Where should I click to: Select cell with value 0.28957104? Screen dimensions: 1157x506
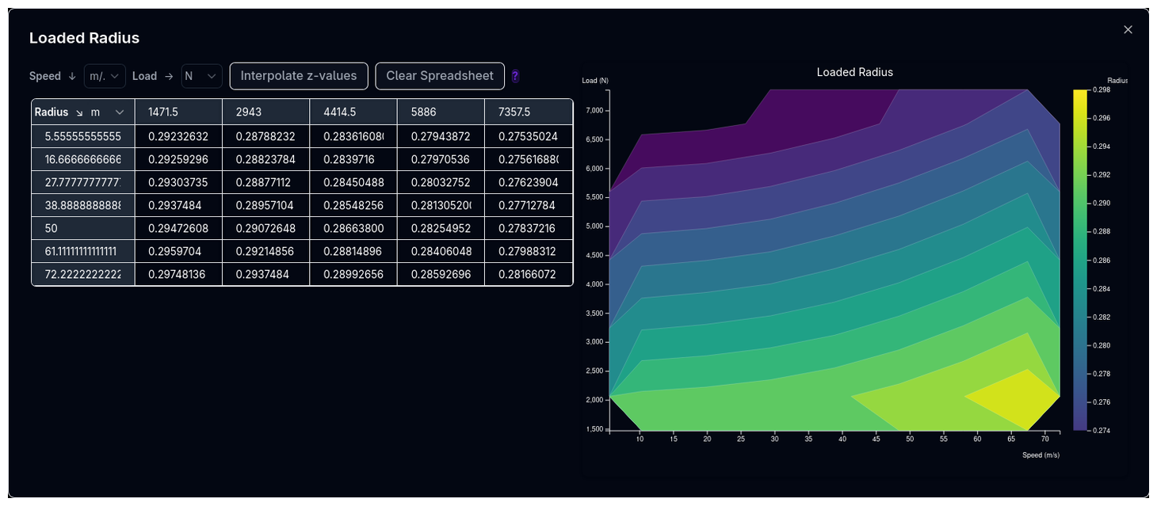click(x=265, y=205)
